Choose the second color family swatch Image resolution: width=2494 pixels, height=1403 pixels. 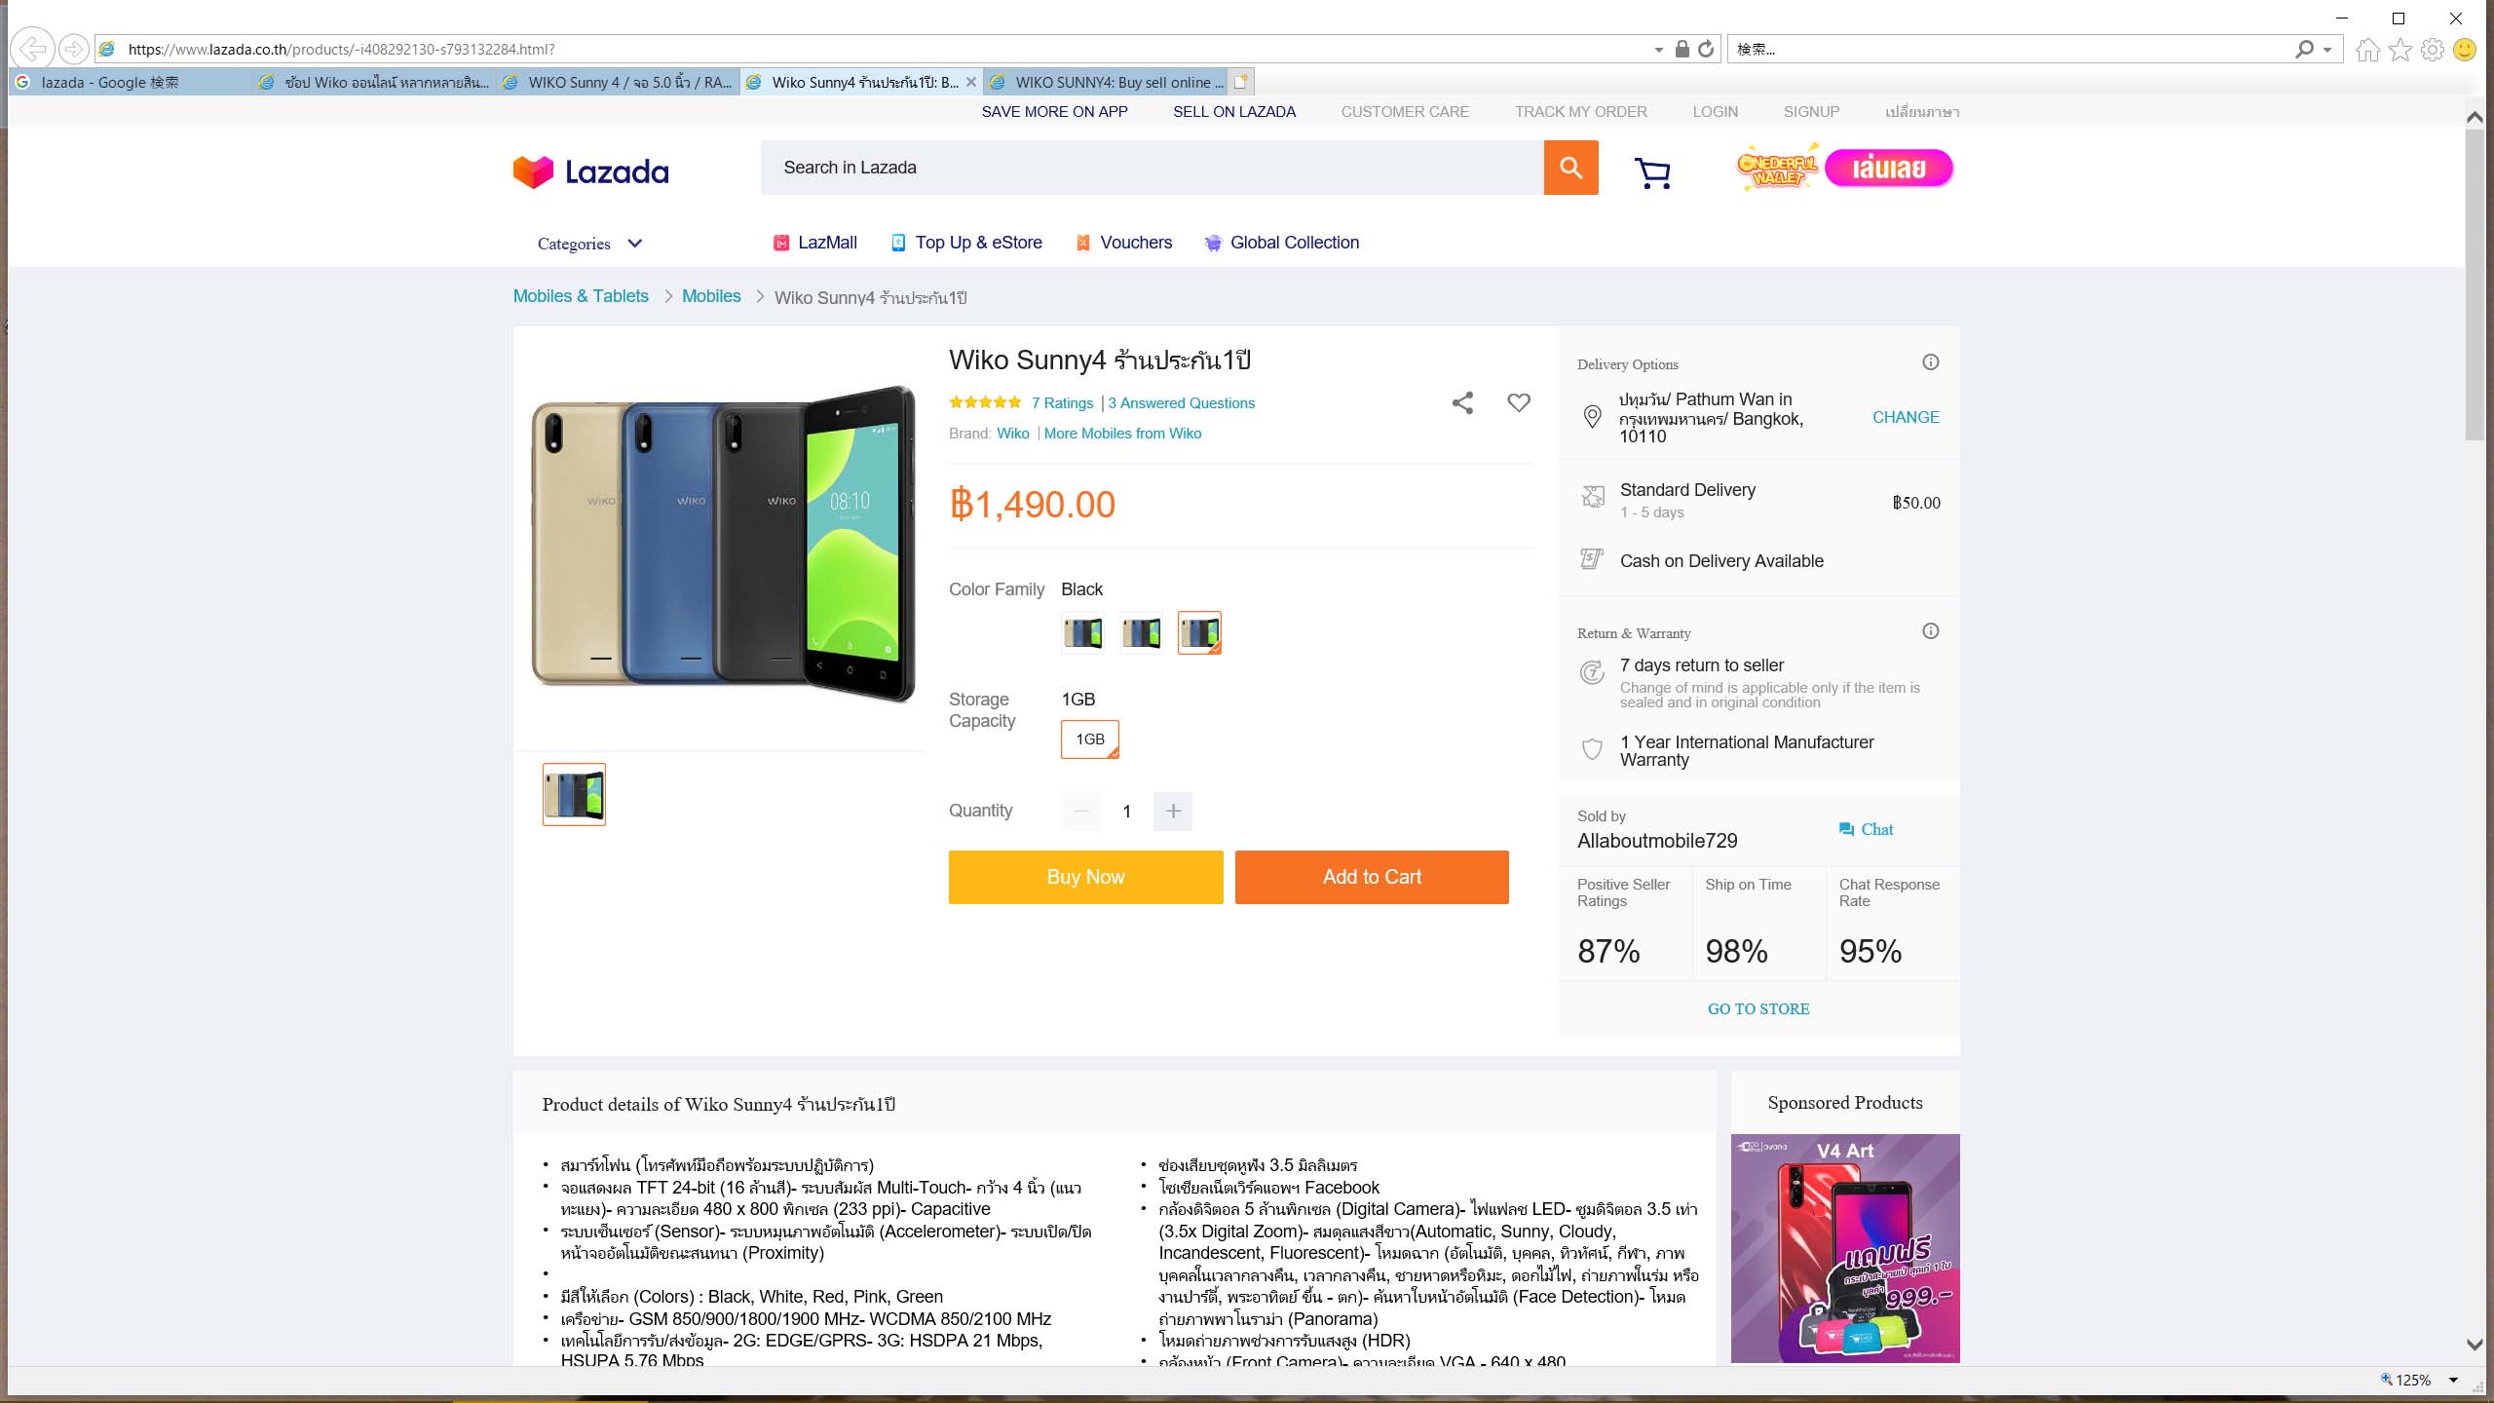click(1141, 632)
